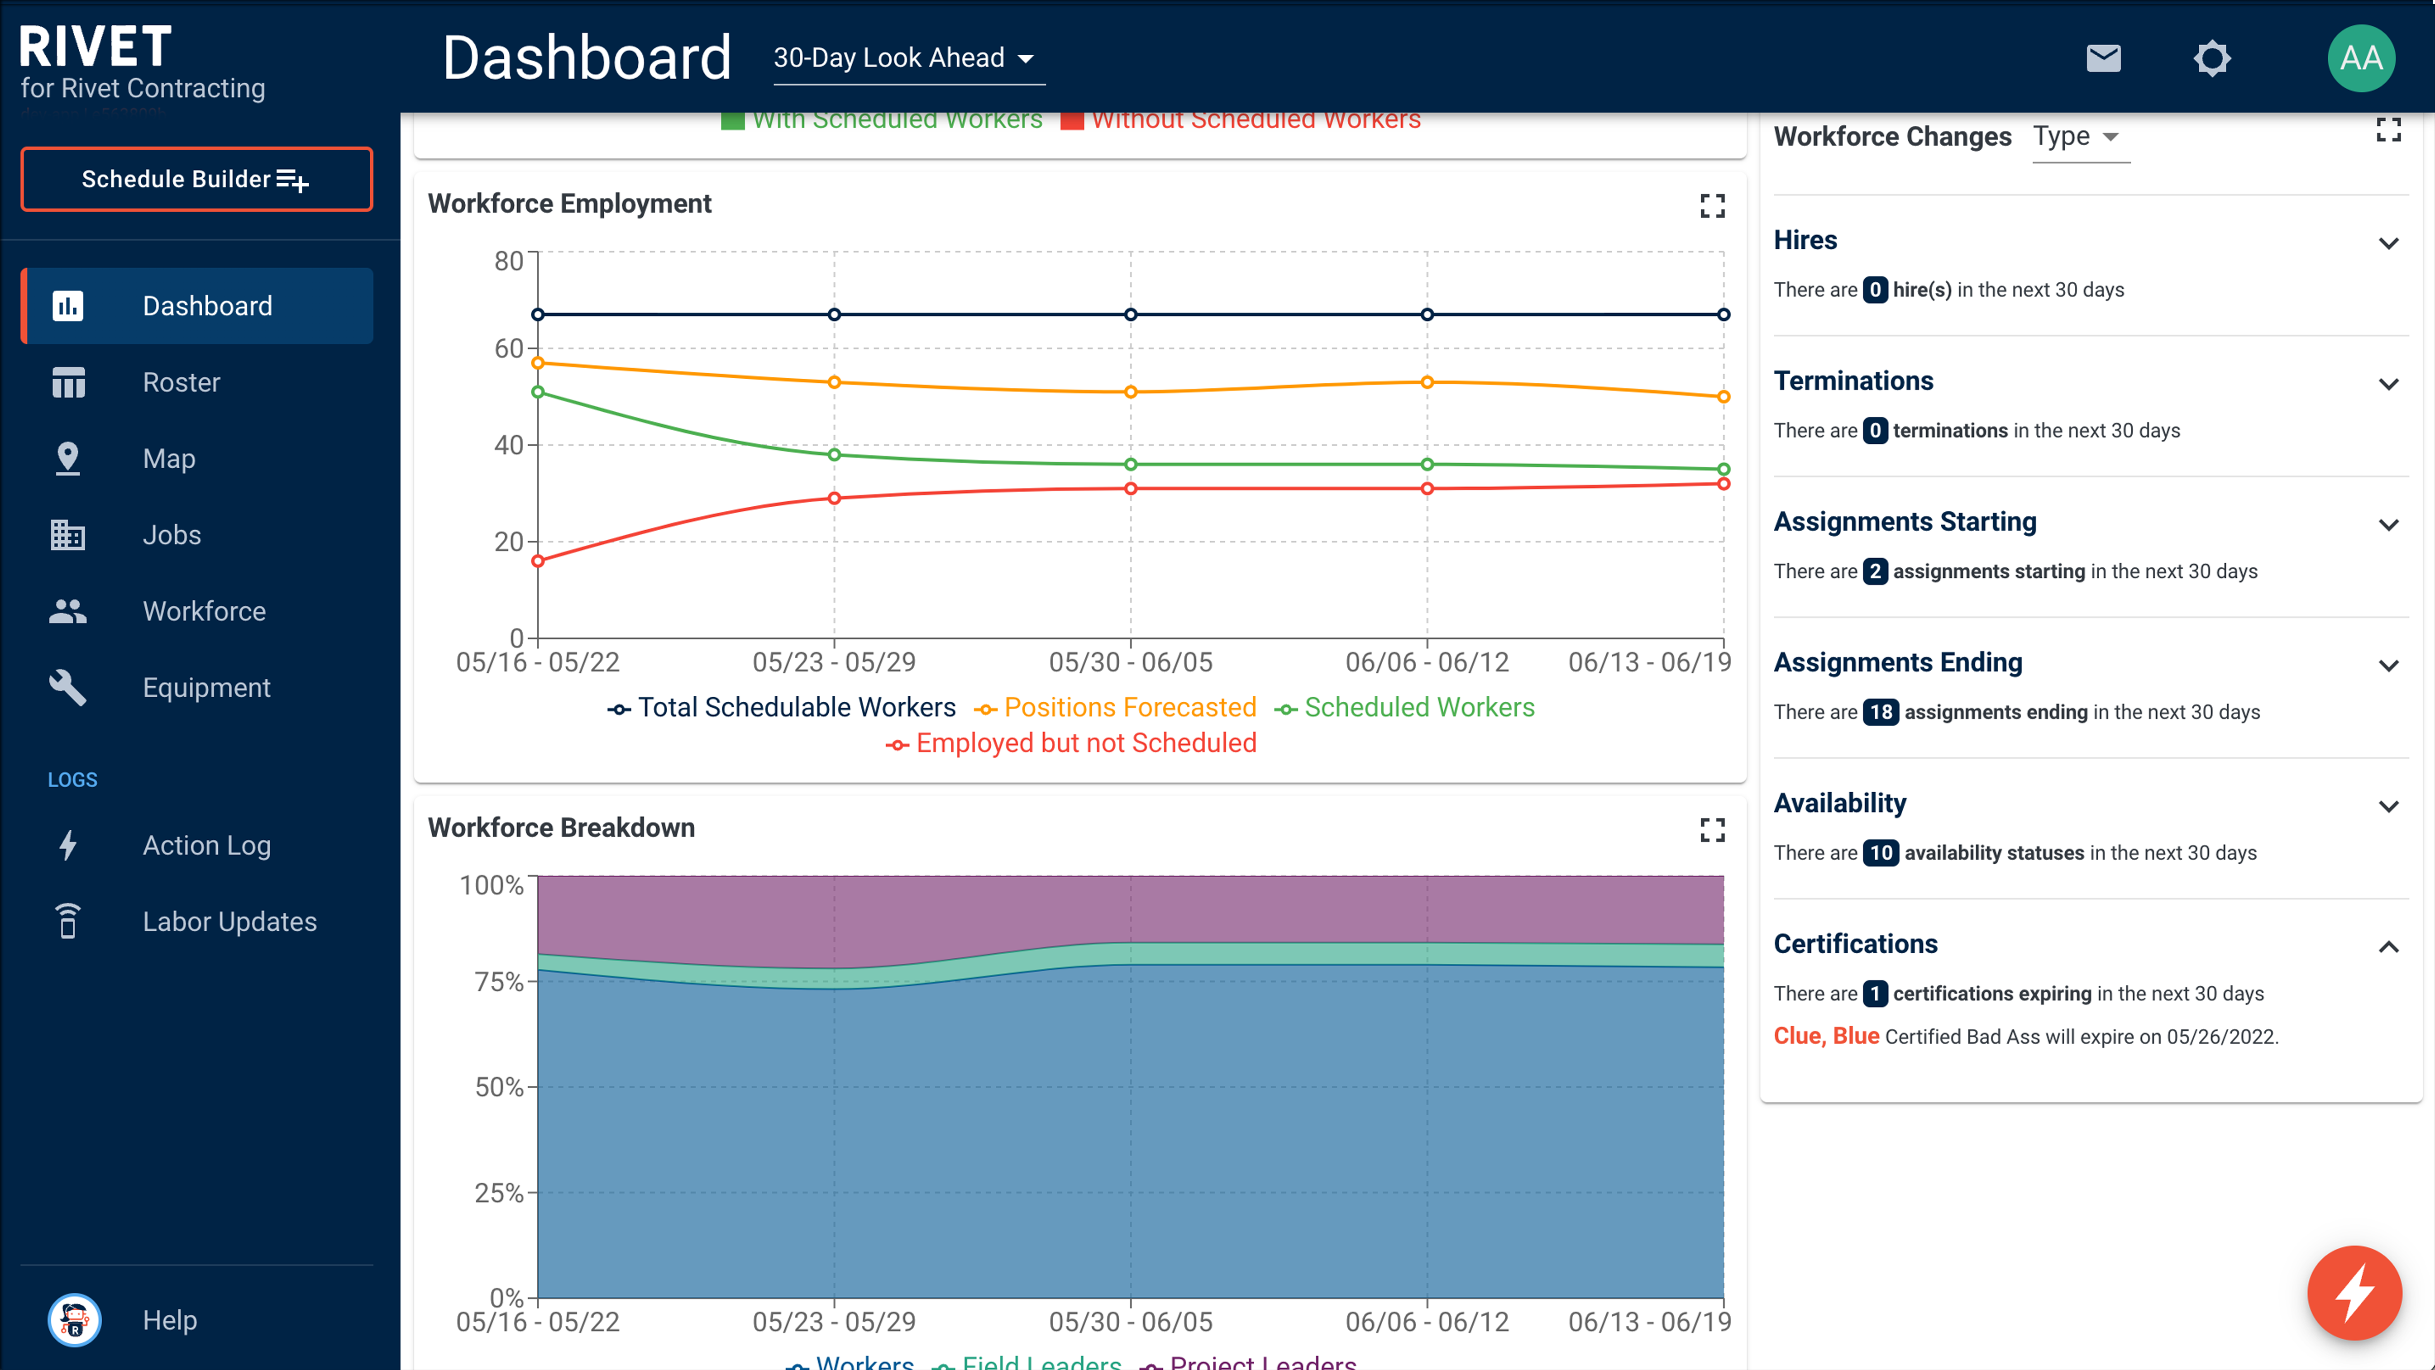Open the messages mail icon
The image size is (2435, 1370).
2102,58
